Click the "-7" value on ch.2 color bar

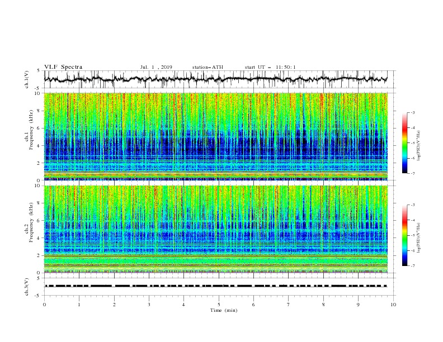coord(412,265)
